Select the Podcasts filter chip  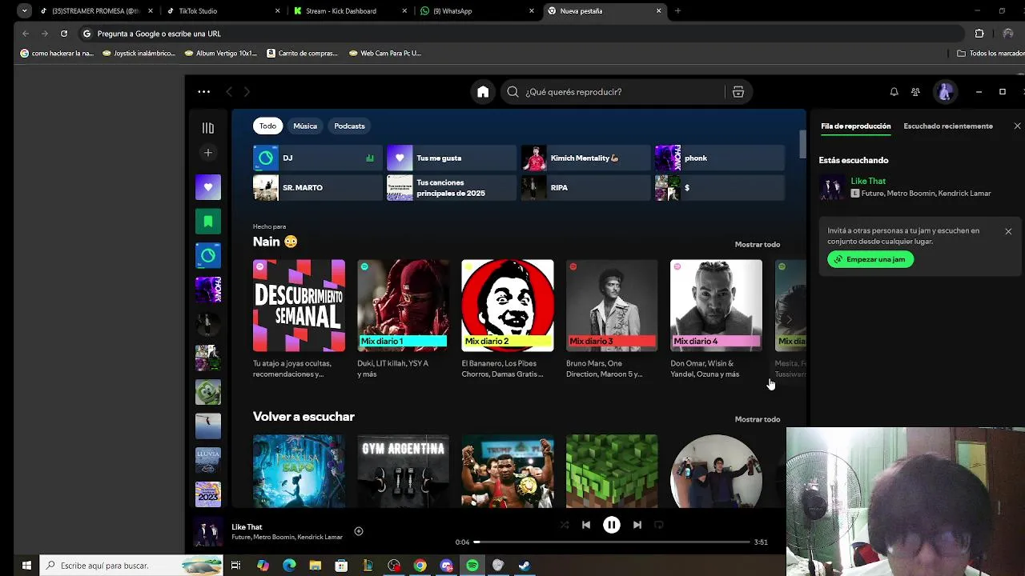click(x=349, y=126)
